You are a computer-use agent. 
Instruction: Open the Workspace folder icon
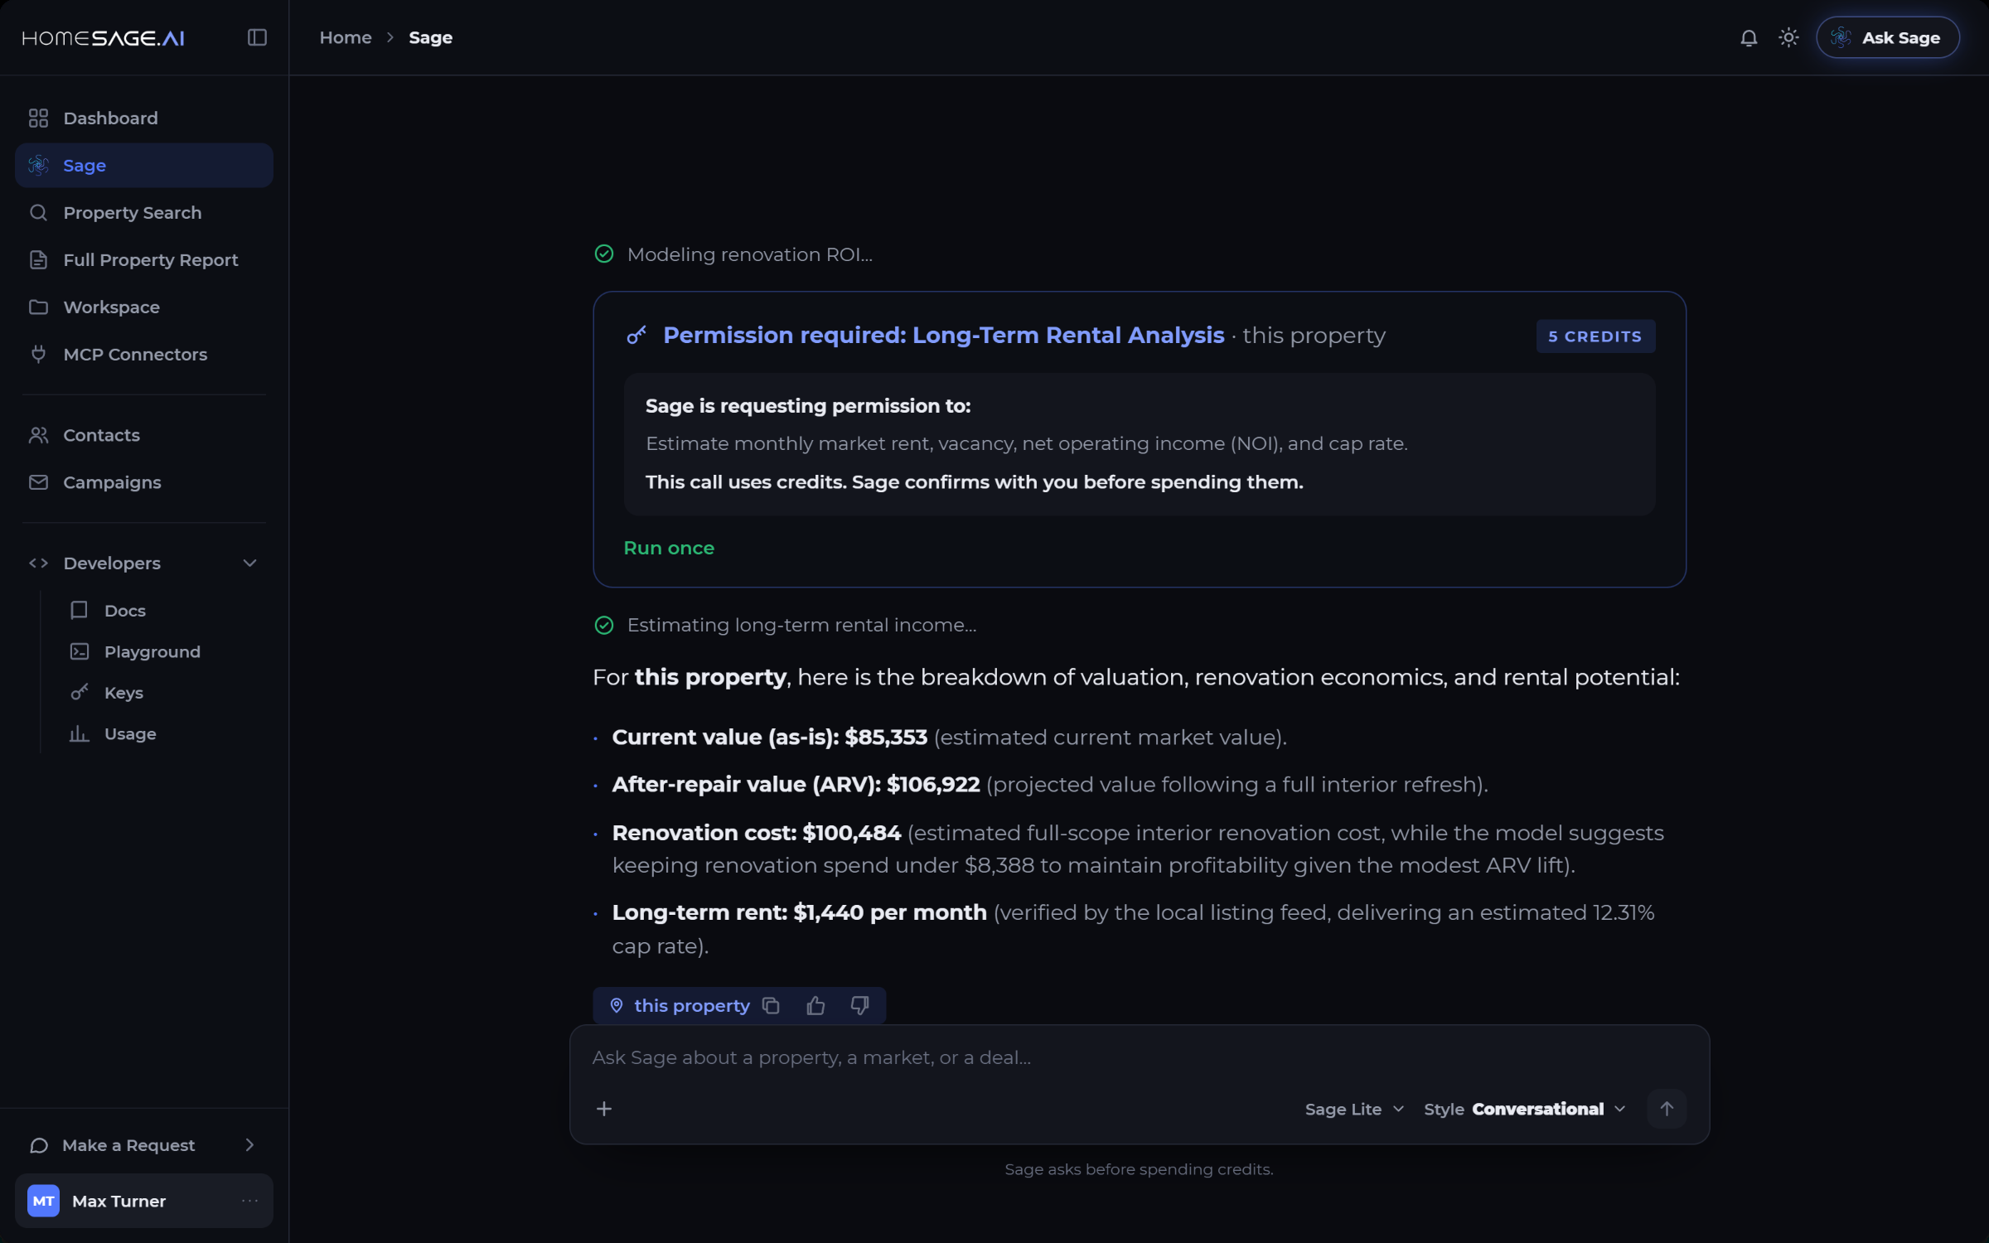[x=38, y=307]
